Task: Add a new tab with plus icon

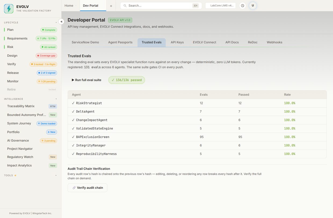Action: click(111, 6)
